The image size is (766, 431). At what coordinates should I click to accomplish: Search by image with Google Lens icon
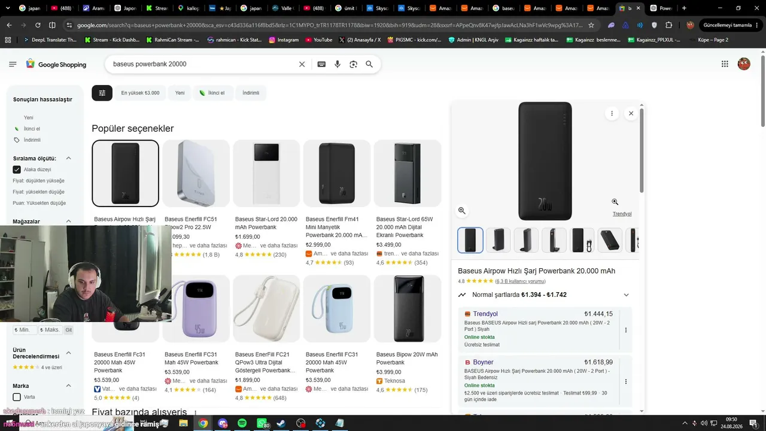pyautogui.click(x=353, y=64)
